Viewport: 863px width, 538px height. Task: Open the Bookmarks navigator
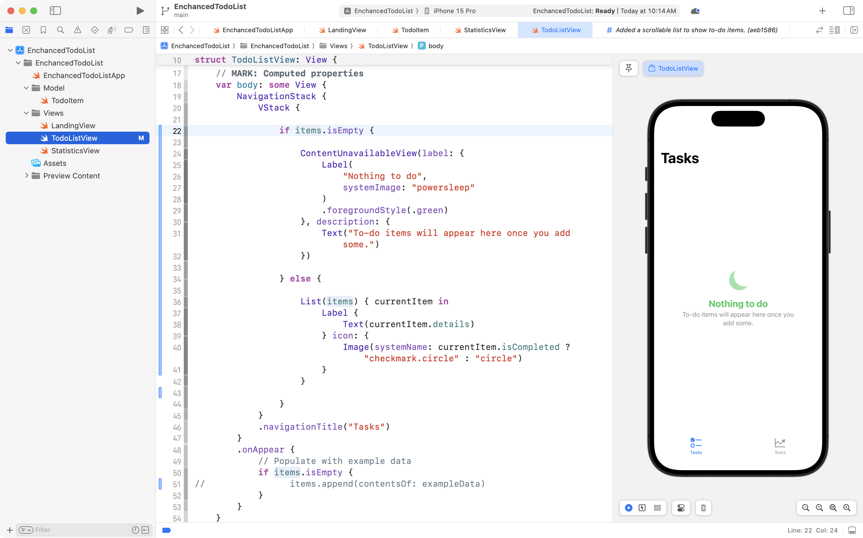(x=43, y=30)
